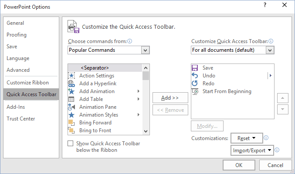This screenshot has width=295, height=174.
Task: Open the Reset customizations dropdown
Action: point(246,138)
